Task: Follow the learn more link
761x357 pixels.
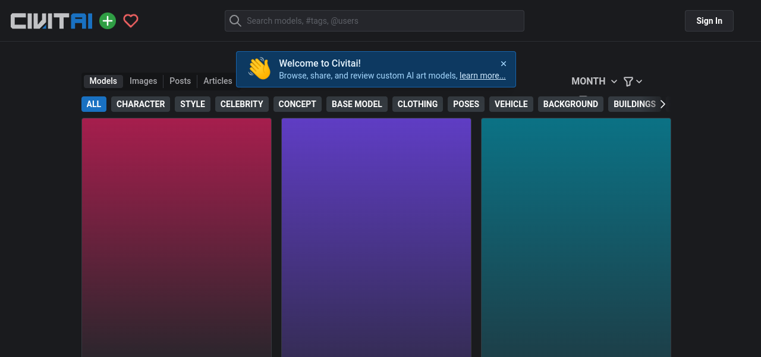Action: [x=482, y=76]
